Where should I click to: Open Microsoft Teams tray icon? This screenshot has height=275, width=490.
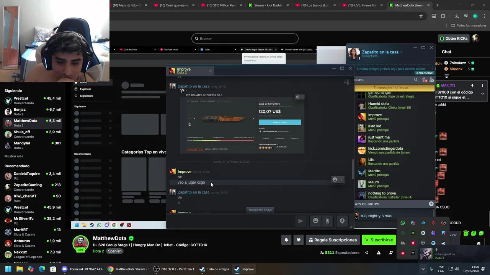point(433,233)
